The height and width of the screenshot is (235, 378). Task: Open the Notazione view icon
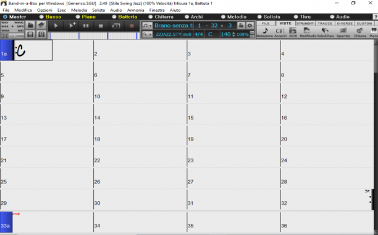coord(265,32)
